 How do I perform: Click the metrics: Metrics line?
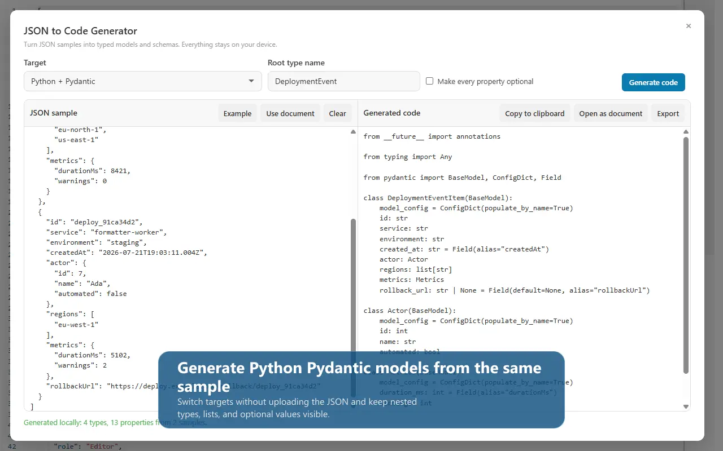click(412, 280)
